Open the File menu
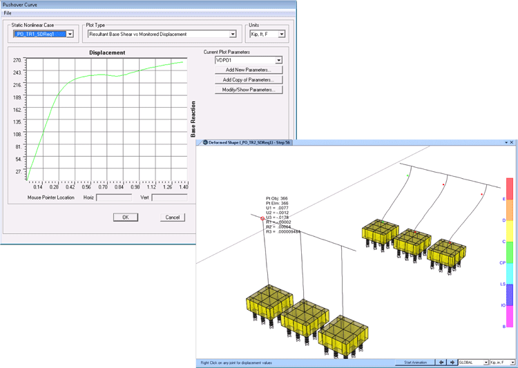The width and height of the screenshot is (518, 368). tap(8, 13)
